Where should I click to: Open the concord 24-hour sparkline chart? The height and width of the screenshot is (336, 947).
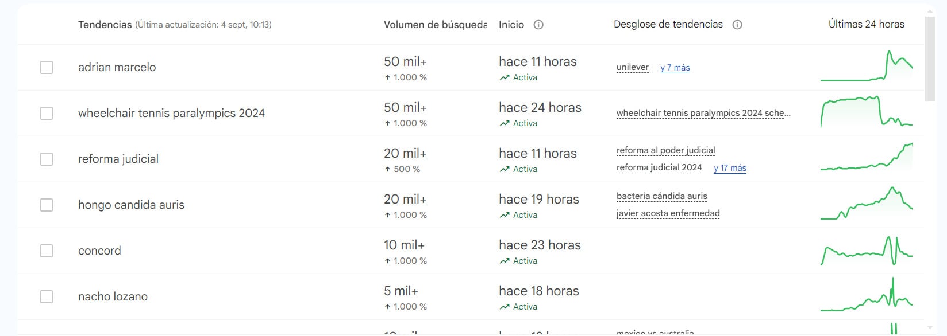(x=866, y=251)
